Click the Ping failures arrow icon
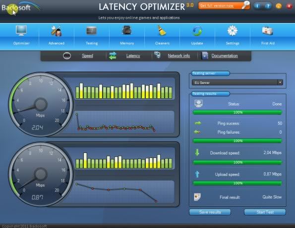295x228 pixels. click(x=197, y=132)
